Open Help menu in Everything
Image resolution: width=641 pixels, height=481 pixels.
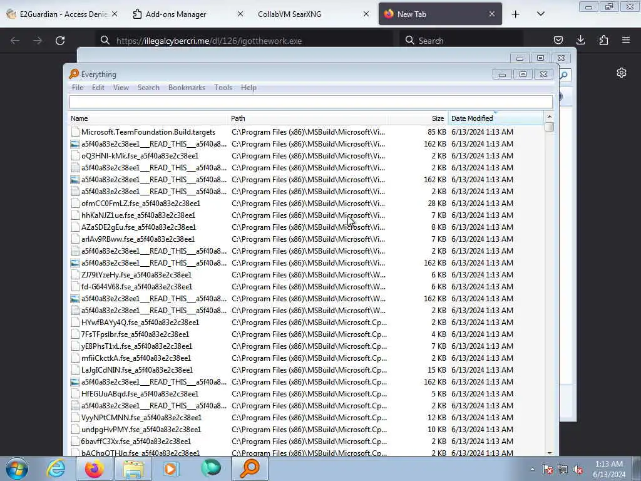[x=249, y=88]
